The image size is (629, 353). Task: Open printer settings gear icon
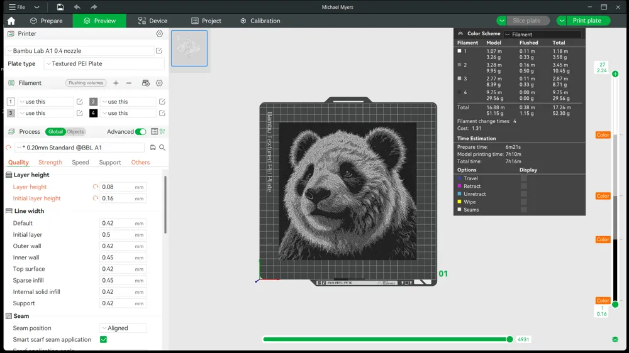[x=160, y=34]
